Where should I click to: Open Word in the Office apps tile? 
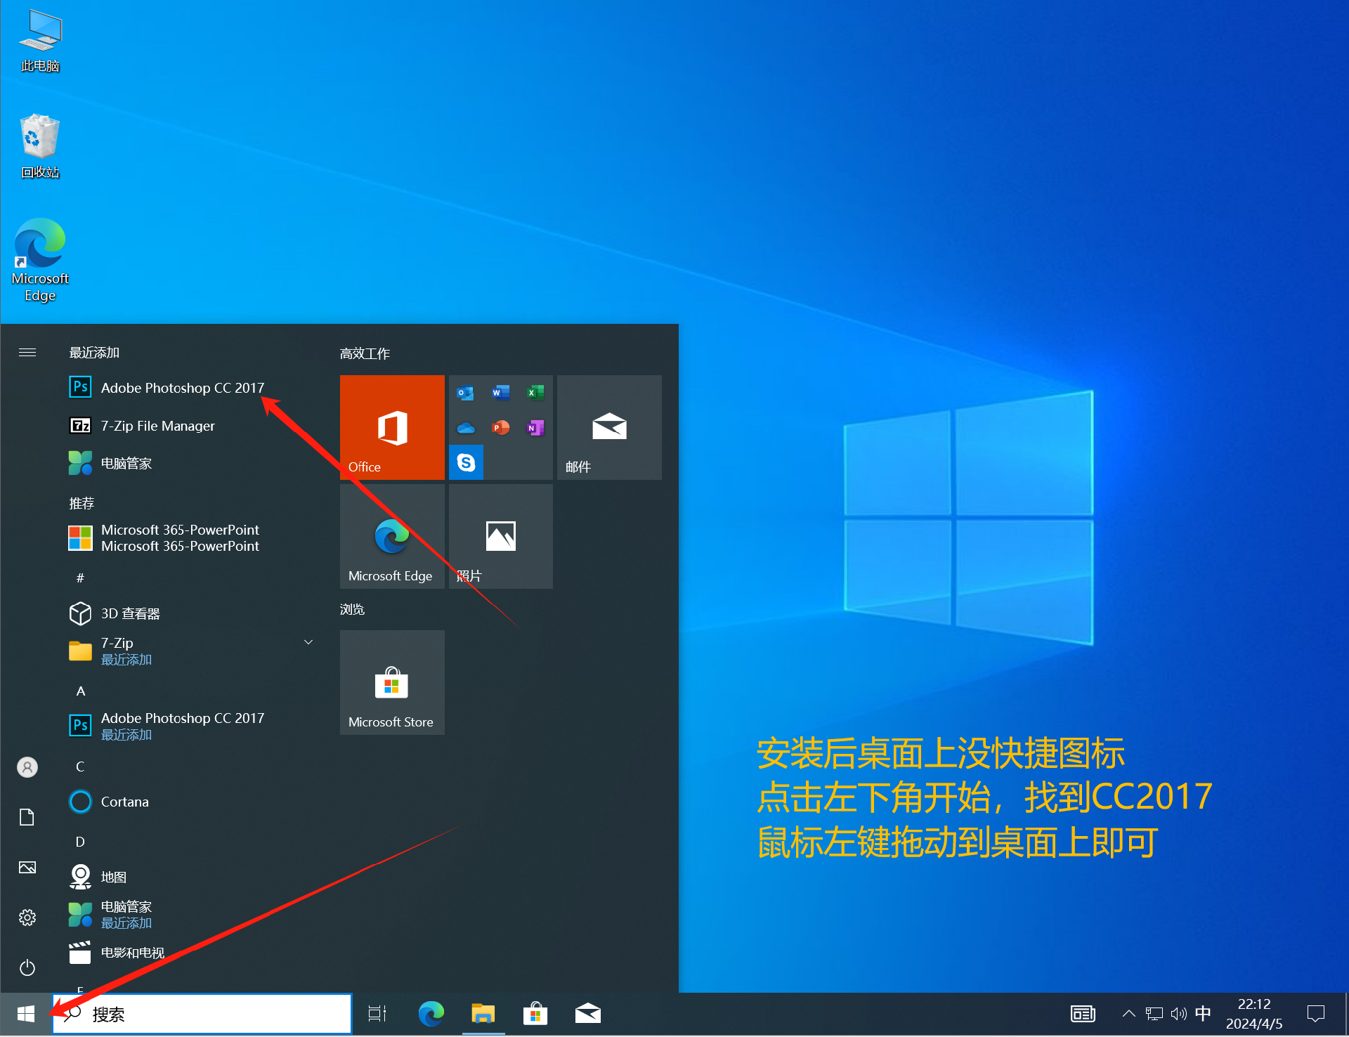pos(500,393)
